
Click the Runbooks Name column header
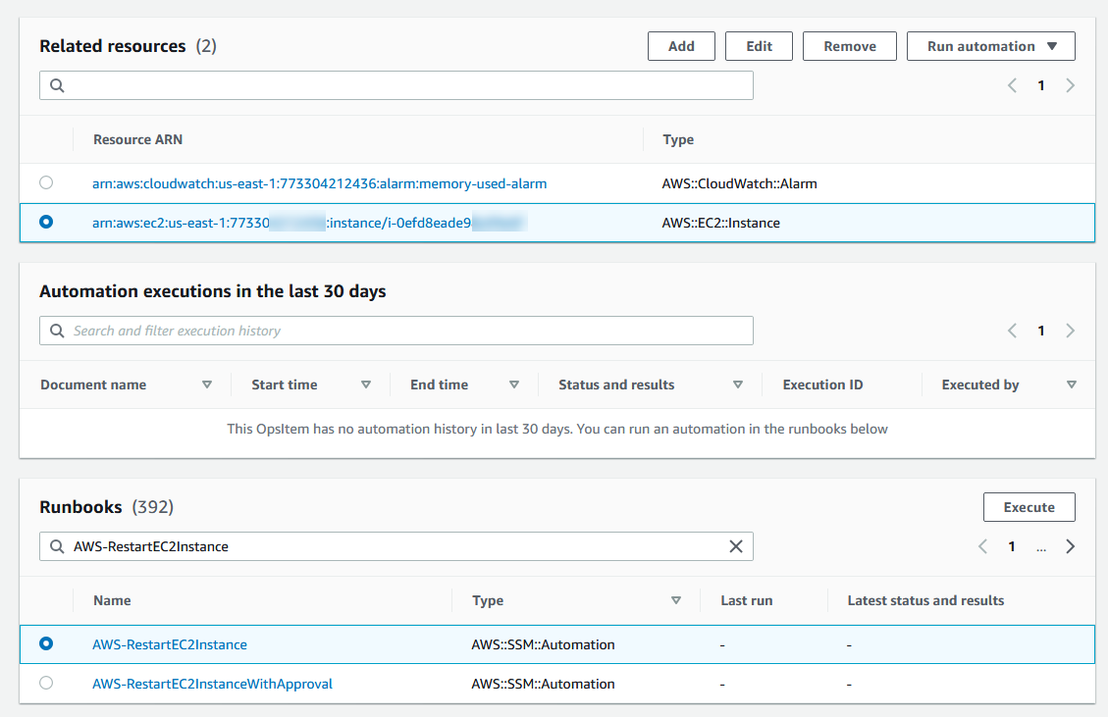point(112,600)
